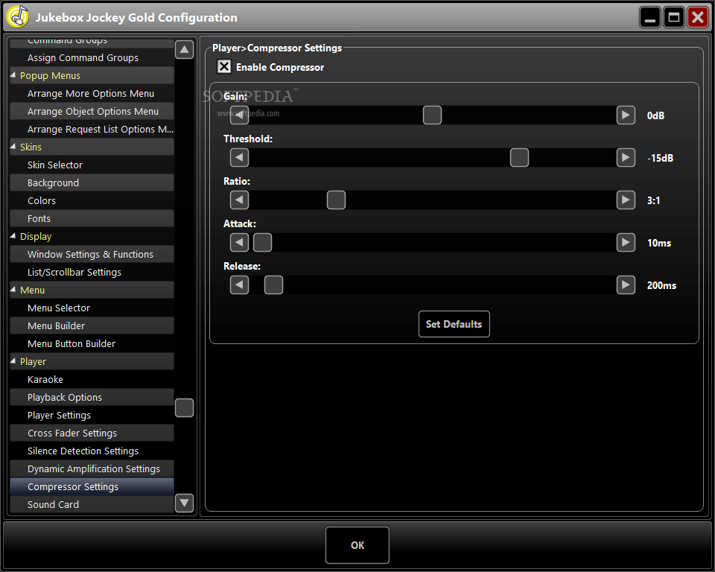Image resolution: width=715 pixels, height=572 pixels.
Task: Open the Menu Builder page
Action: pos(92,325)
